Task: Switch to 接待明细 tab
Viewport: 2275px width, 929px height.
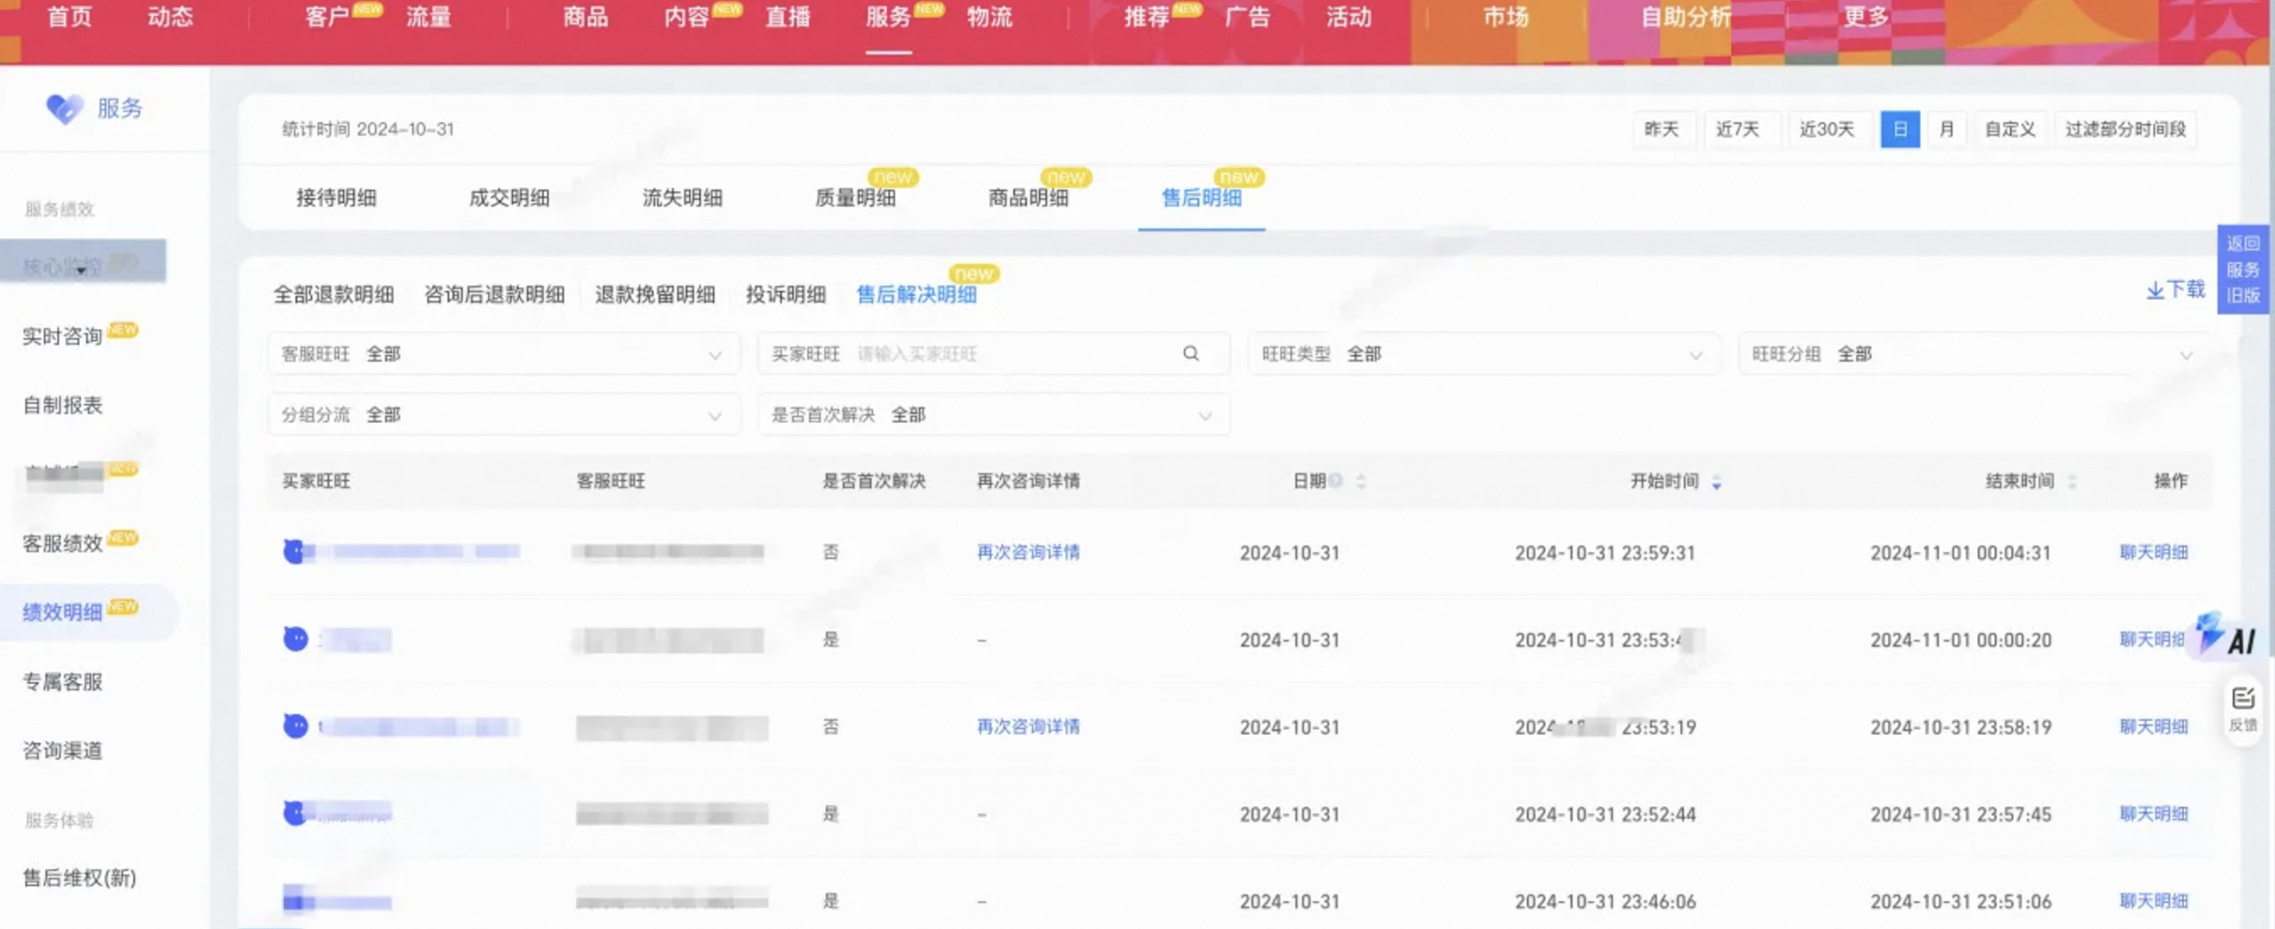Action: 336,198
